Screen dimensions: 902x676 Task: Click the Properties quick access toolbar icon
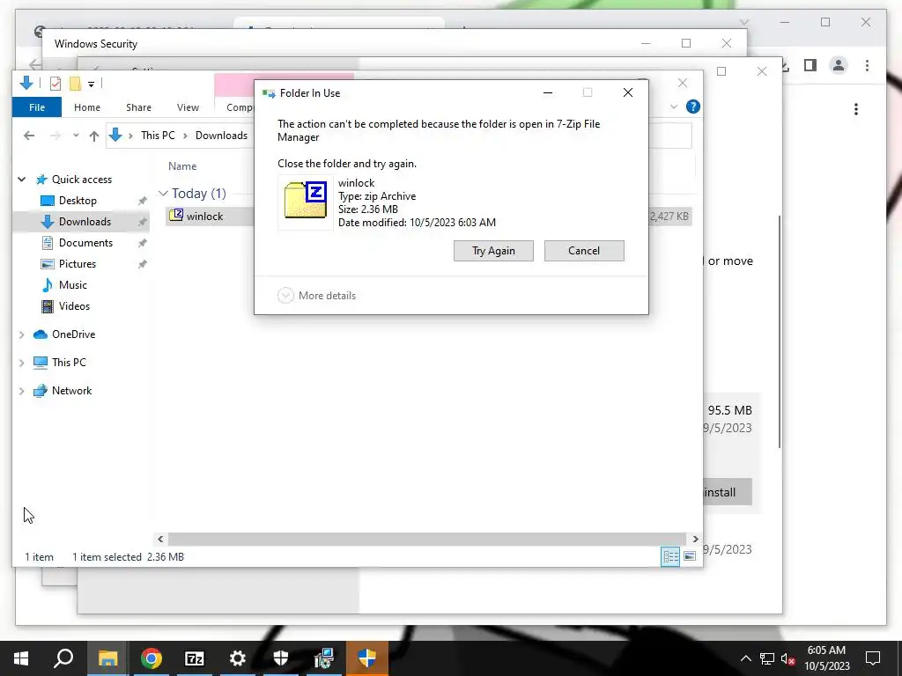point(55,84)
